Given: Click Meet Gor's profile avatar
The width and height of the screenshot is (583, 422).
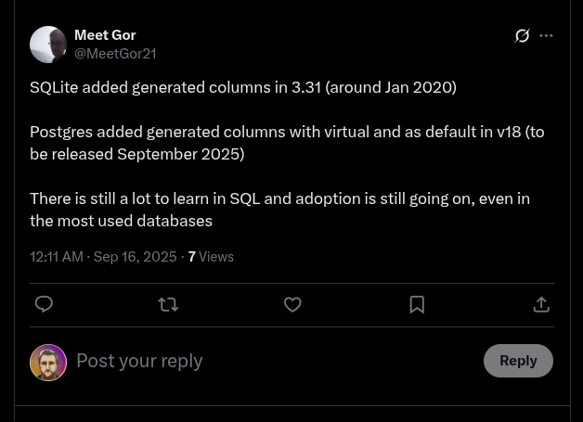Looking at the screenshot, I should click(48, 45).
